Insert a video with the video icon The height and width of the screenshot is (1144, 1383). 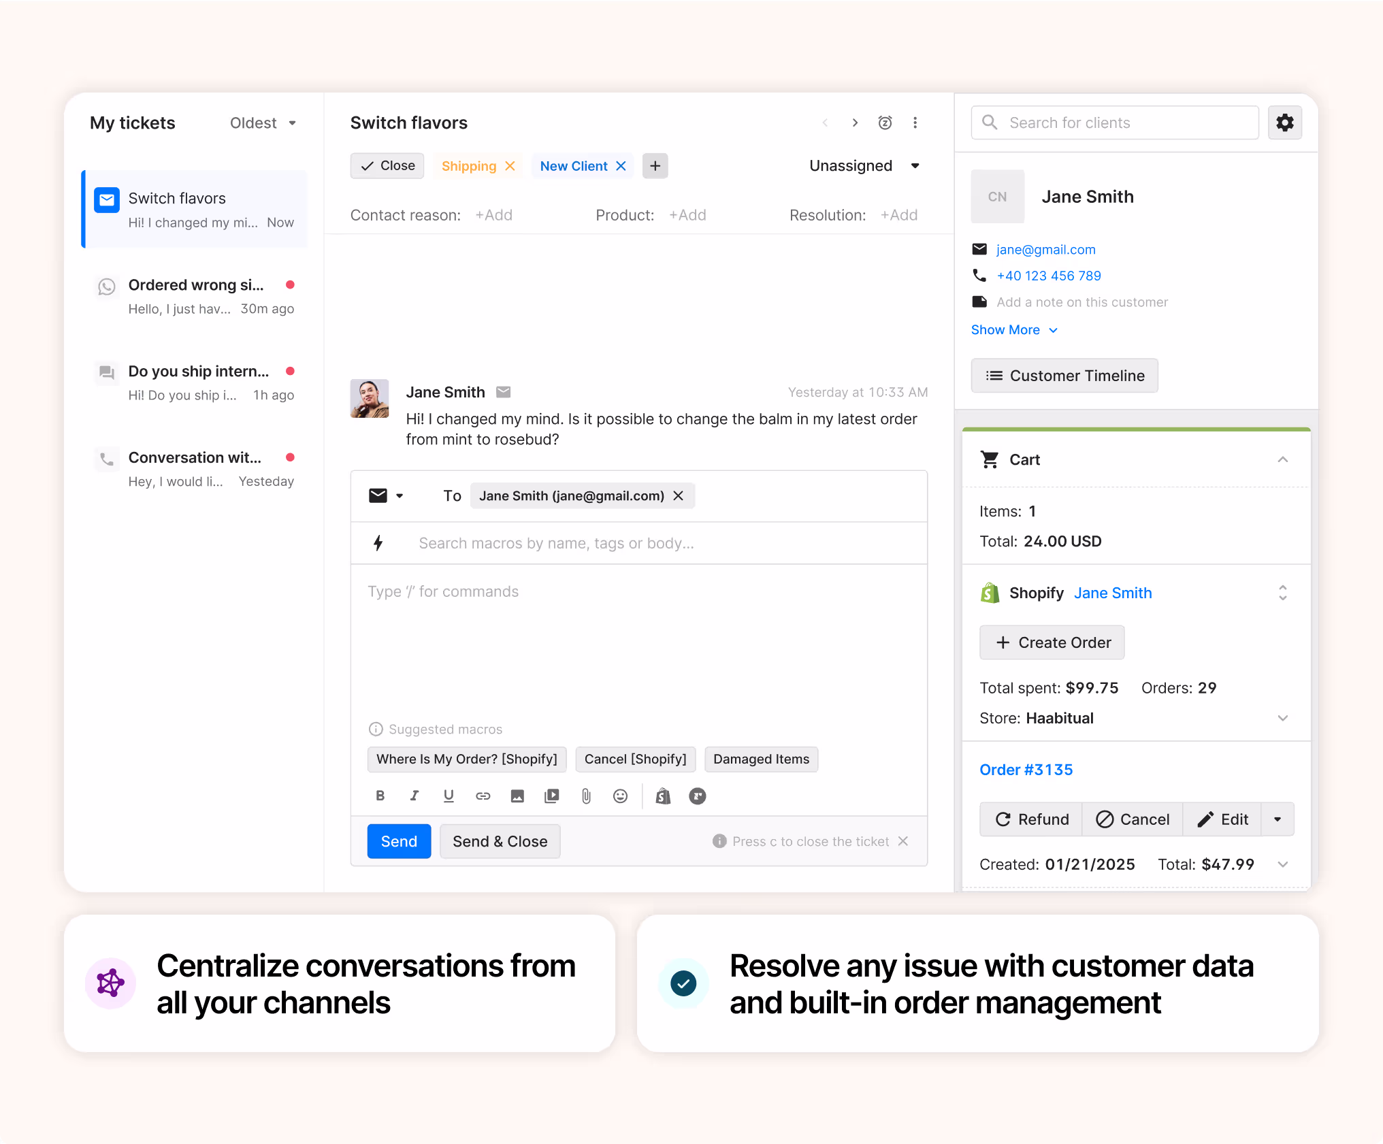coord(551,796)
